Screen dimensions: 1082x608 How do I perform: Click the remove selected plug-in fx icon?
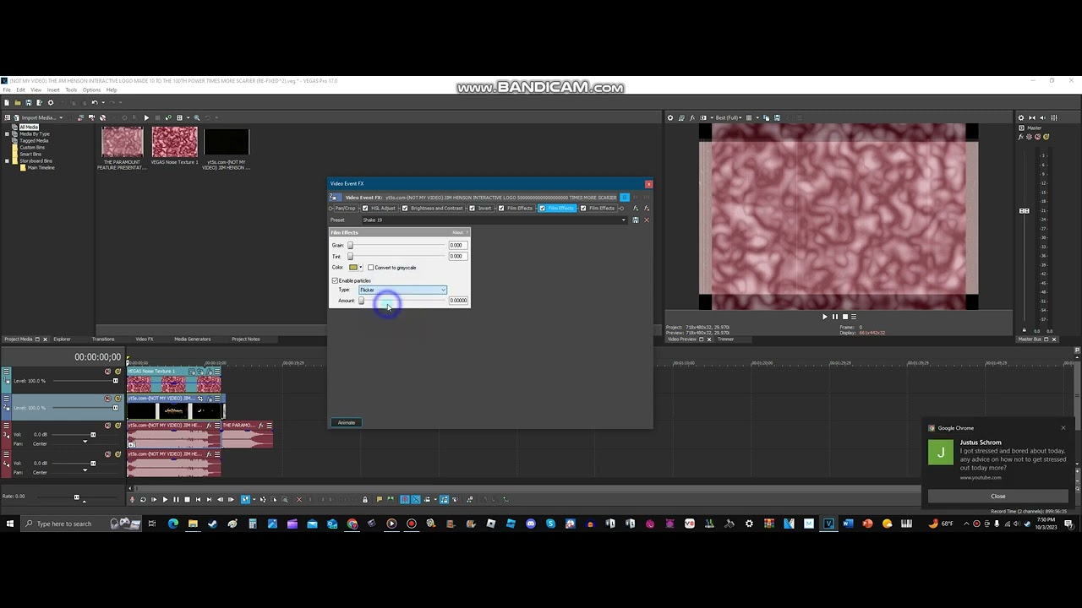647,208
